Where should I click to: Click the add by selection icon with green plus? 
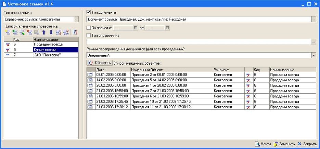[14, 32]
